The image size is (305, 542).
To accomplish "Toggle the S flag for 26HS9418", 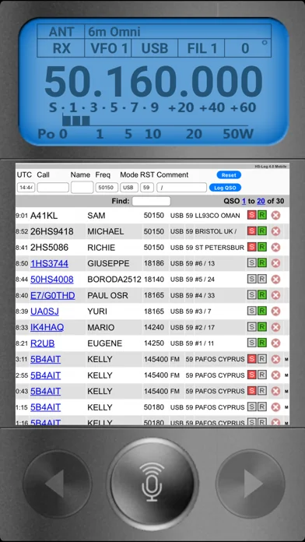I will (x=252, y=231).
